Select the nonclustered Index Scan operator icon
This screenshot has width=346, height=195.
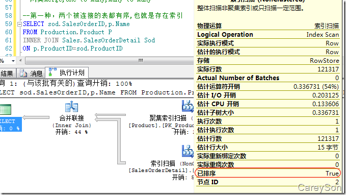coord(188,151)
